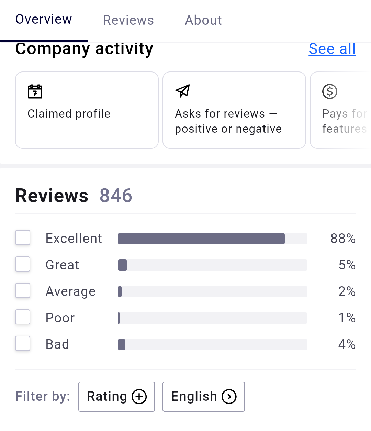371x431 pixels.
Task: Click the plus circle icon in Rating filter
Action: point(139,397)
